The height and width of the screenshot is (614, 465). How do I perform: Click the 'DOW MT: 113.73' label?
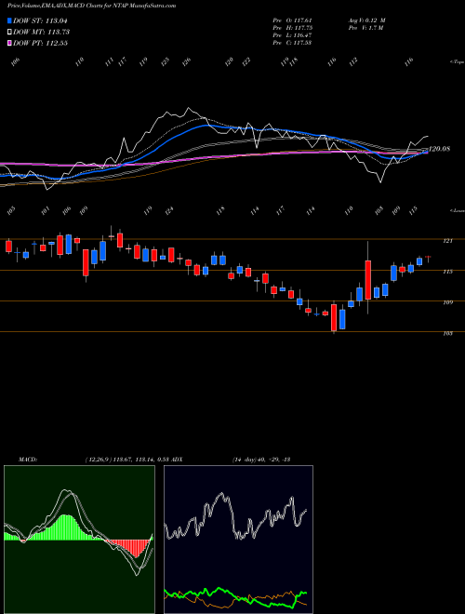pyautogui.click(x=41, y=32)
